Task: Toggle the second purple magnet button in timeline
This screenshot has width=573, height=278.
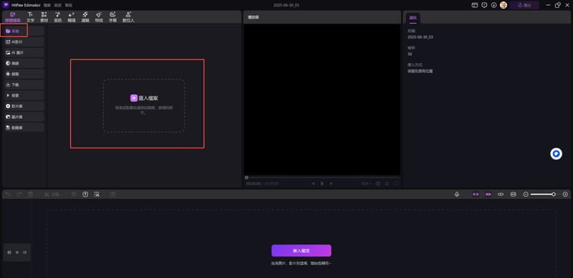Action: (488, 194)
